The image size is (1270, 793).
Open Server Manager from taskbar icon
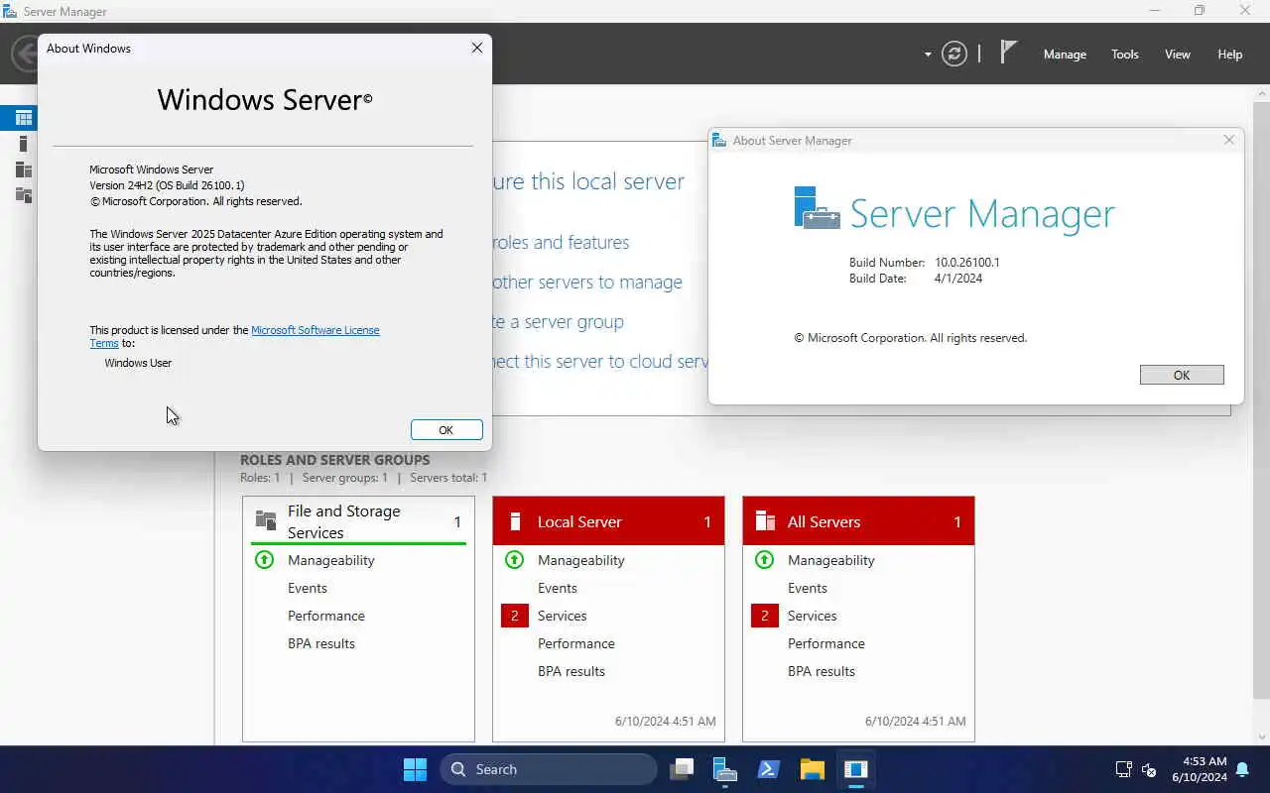[725, 769]
